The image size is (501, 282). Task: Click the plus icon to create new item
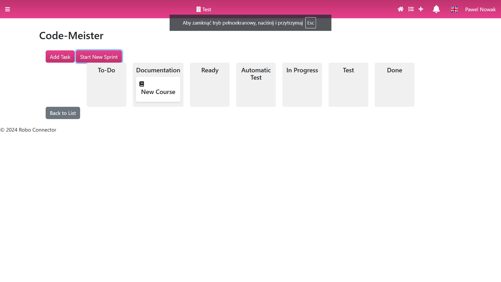(x=421, y=9)
